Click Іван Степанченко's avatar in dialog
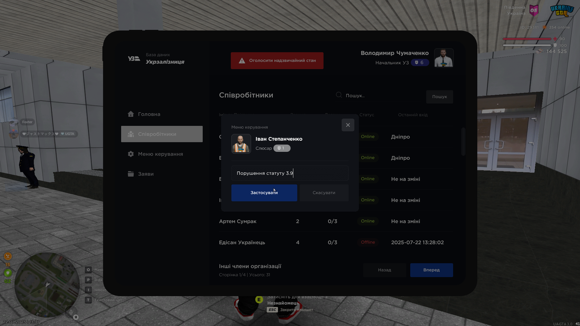This screenshot has width=580, height=326. coord(241,144)
